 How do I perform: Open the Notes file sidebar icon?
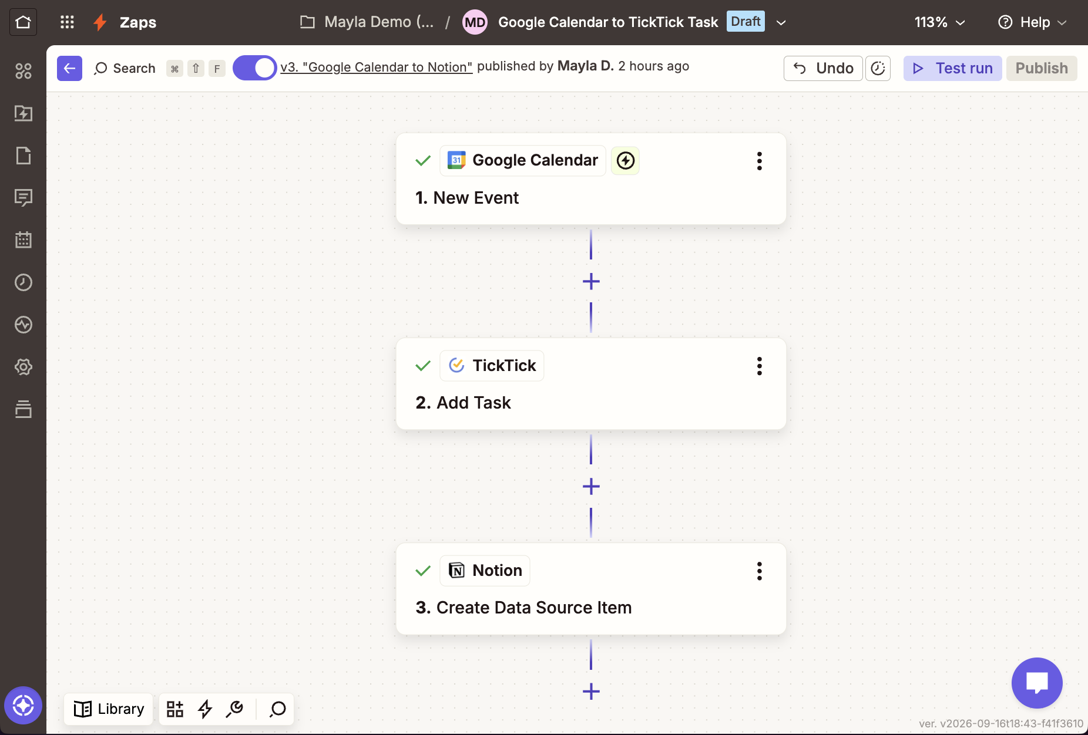coord(23,156)
